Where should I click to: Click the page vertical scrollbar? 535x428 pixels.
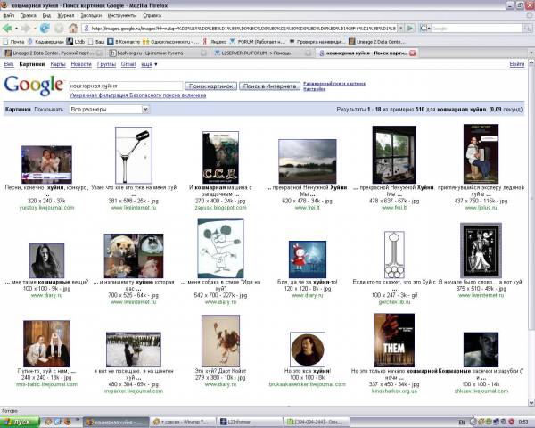coord(531,233)
